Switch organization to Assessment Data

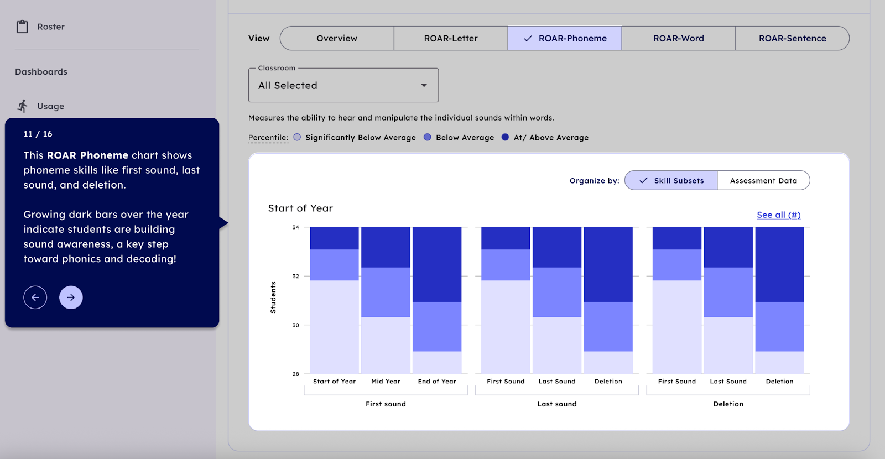(763, 180)
